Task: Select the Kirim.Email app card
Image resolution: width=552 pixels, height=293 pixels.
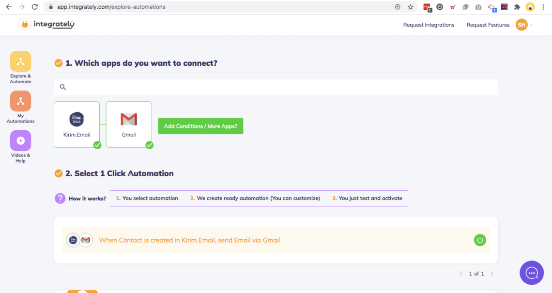Action: 77,124
